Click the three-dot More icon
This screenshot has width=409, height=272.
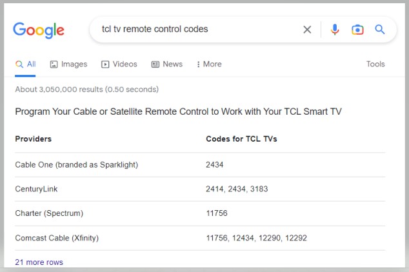(199, 64)
